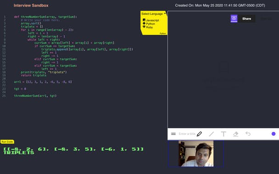Screen dimensions: 279x174
Task: Click the Interview Sandbox title
Action: [31, 5]
